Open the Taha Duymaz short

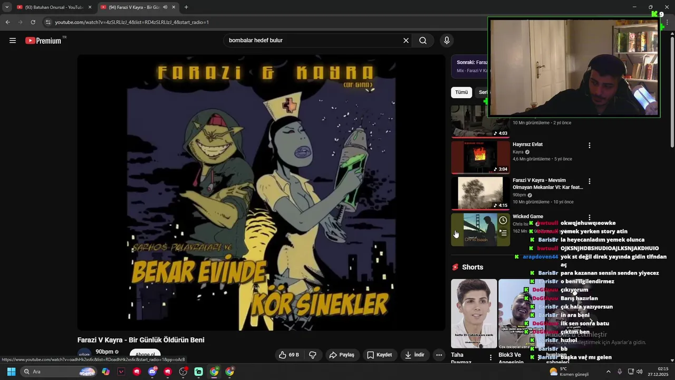click(x=474, y=313)
